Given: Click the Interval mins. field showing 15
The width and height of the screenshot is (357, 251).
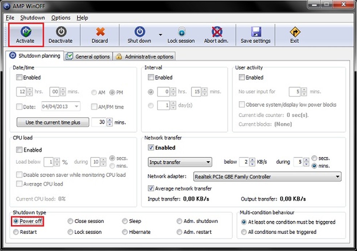Looking at the screenshot, I should [x=197, y=92].
